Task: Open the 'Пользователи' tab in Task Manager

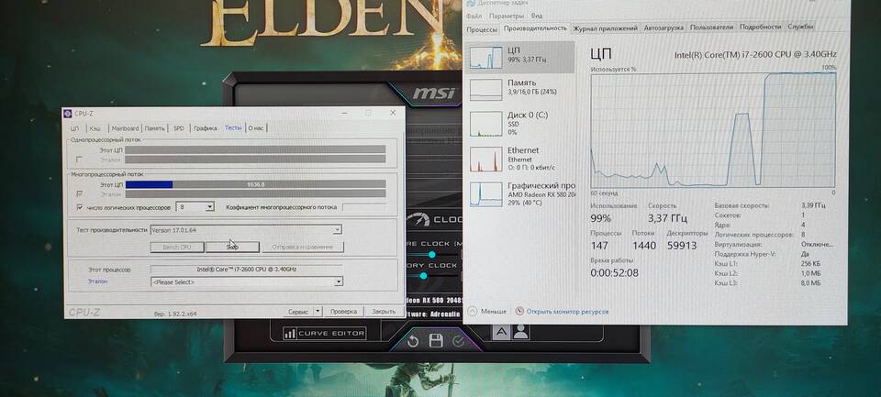Action: pos(712,27)
